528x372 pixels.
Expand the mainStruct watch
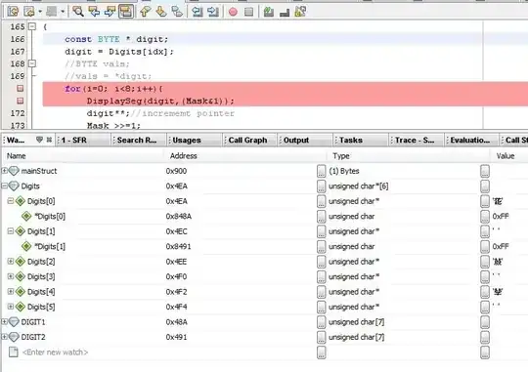(x=4, y=171)
